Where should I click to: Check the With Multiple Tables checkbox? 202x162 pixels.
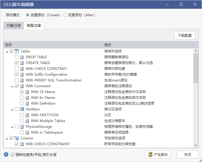pos(22,121)
